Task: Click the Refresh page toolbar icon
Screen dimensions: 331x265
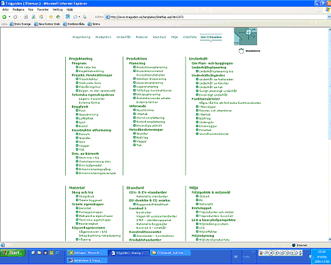Action: click(33, 17)
